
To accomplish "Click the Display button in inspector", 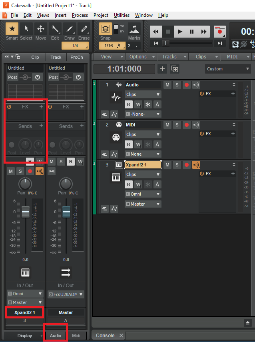I will pyautogui.click(x=25, y=336).
